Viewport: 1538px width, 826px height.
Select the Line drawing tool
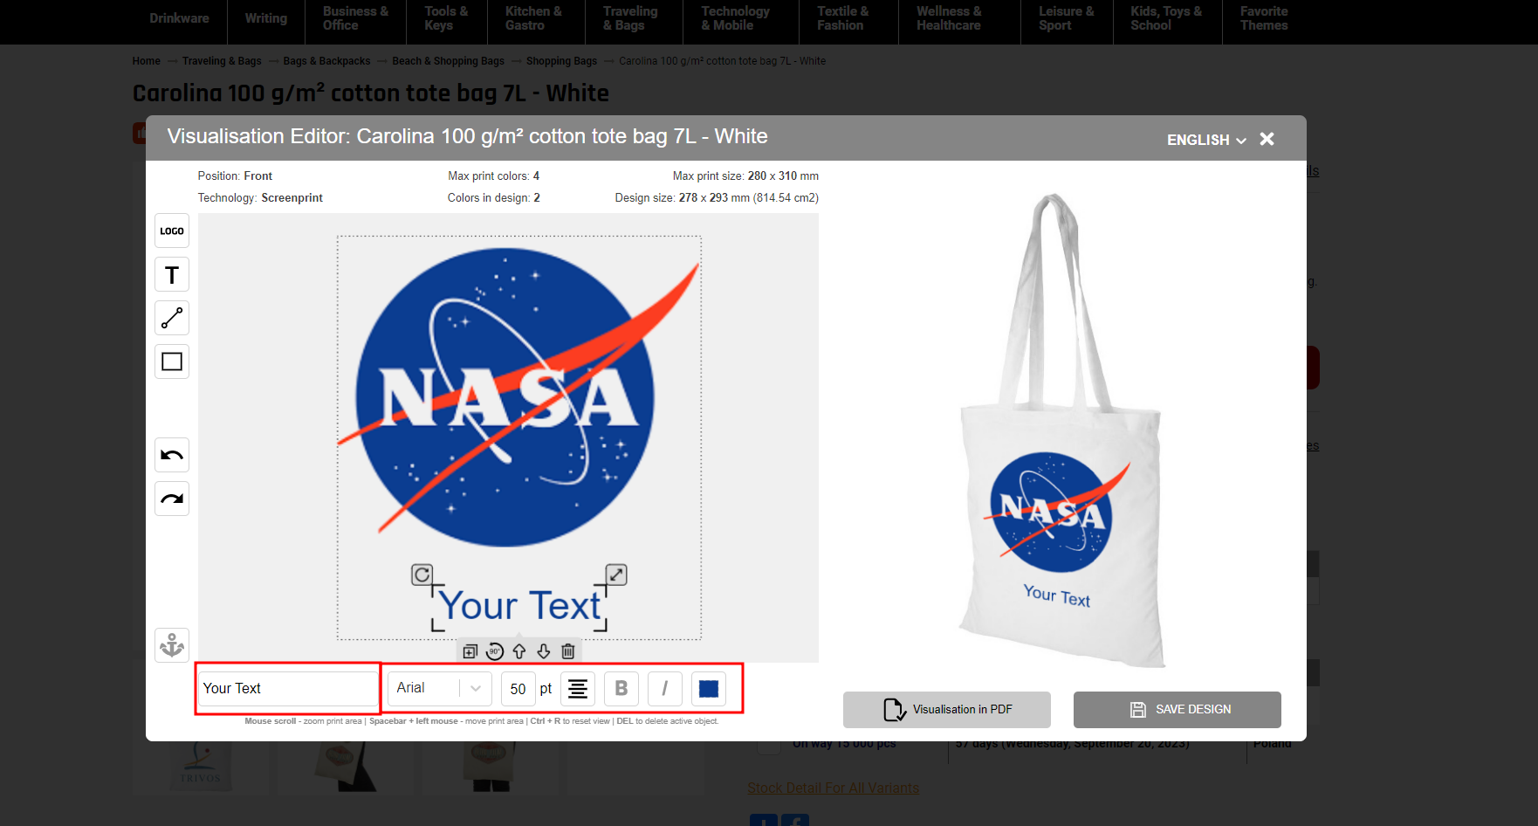[x=172, y=318]
